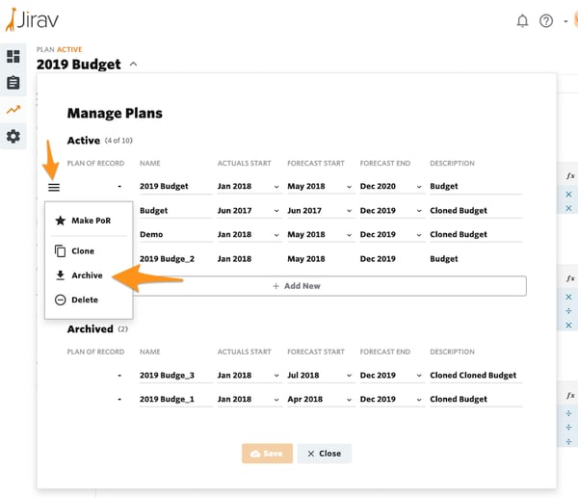Click the Jirav giraffe logo
Image resolution: width=578 pixels, height=498 pixels.
tap(32, 19)
